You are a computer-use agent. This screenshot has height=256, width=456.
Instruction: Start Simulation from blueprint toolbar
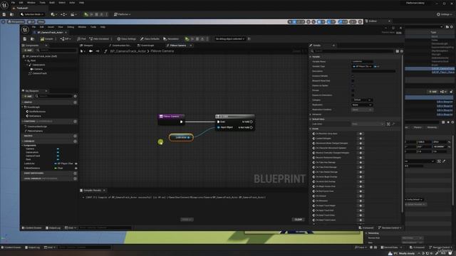click(171, 39)
